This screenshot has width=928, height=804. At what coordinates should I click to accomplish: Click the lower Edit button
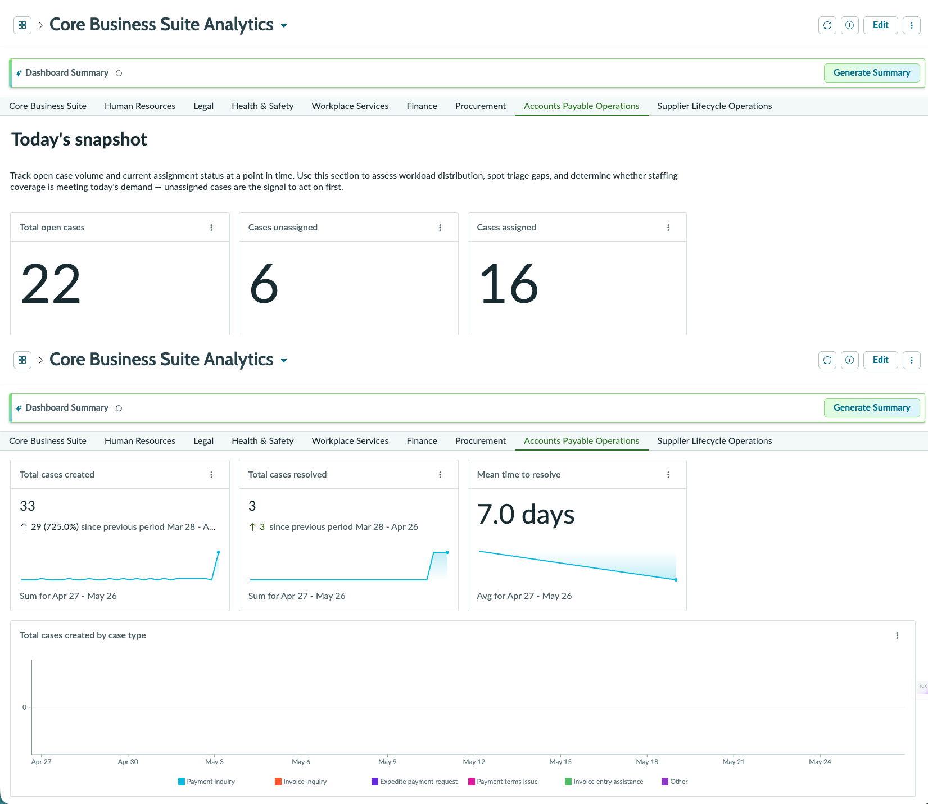(881, 360)
